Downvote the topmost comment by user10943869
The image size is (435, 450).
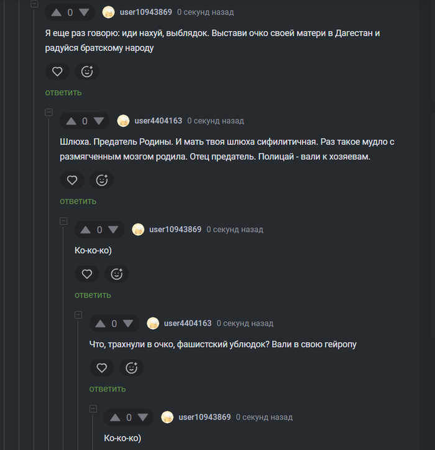84,12
